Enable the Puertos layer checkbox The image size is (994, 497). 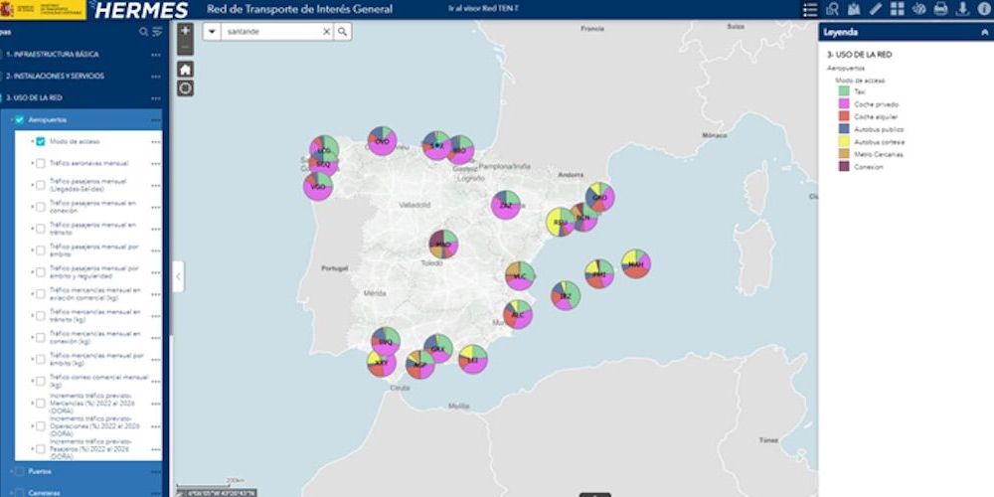(19, 470)
